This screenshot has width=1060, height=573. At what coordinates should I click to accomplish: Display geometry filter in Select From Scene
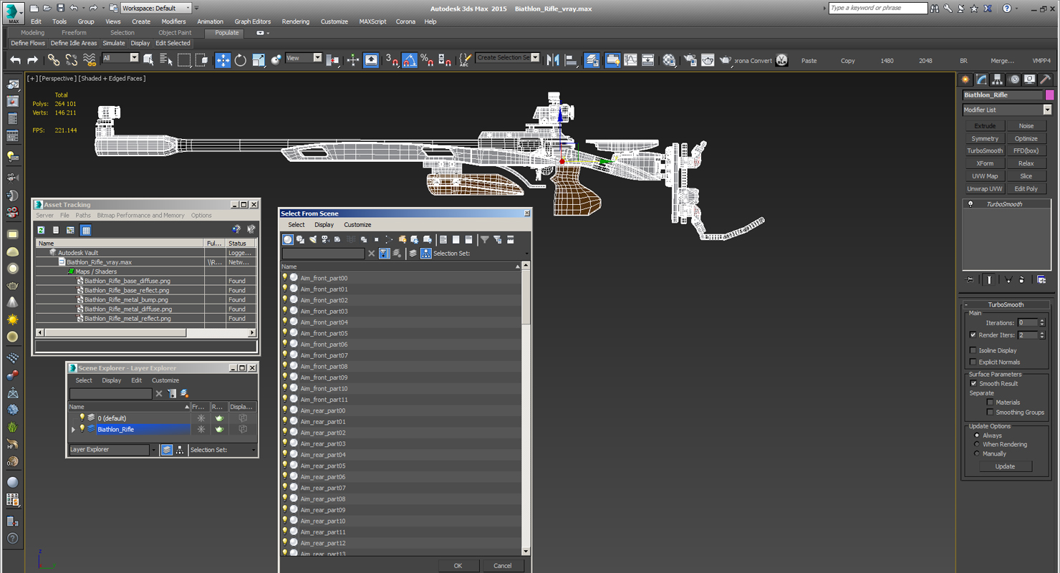[288, 239]
